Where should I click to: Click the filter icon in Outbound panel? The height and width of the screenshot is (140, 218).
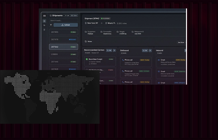point(150,50)
